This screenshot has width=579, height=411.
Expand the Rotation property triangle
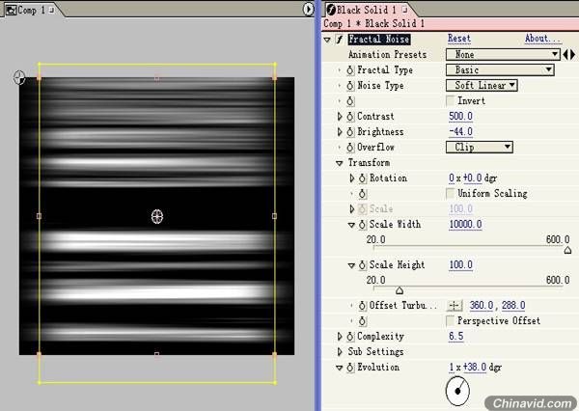(352, 178)
